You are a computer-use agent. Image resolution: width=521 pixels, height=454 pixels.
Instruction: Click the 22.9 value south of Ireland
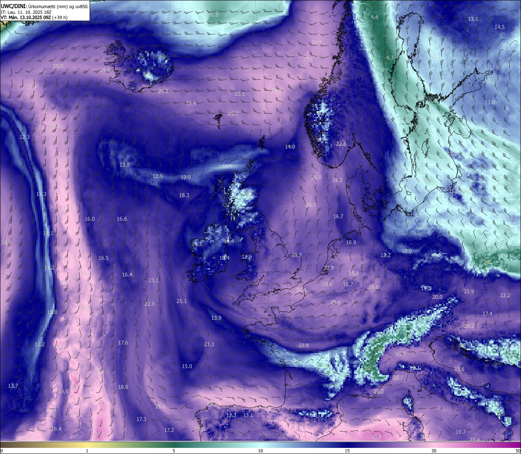(x=149, y=304)
